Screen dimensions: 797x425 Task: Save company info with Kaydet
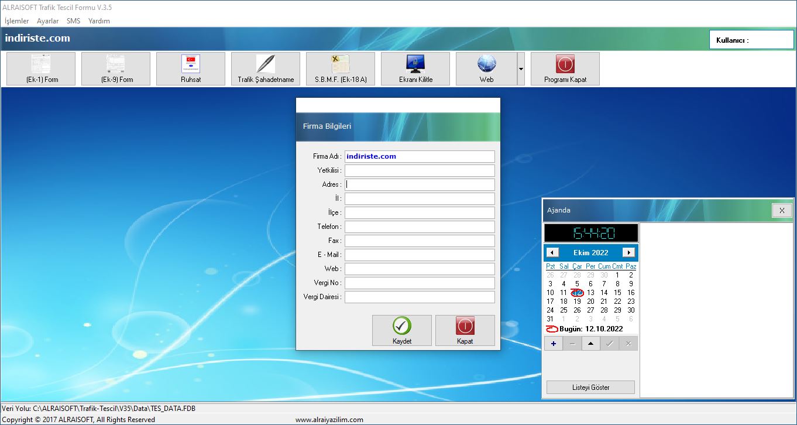pyautogui.click(x=402, y=330)
